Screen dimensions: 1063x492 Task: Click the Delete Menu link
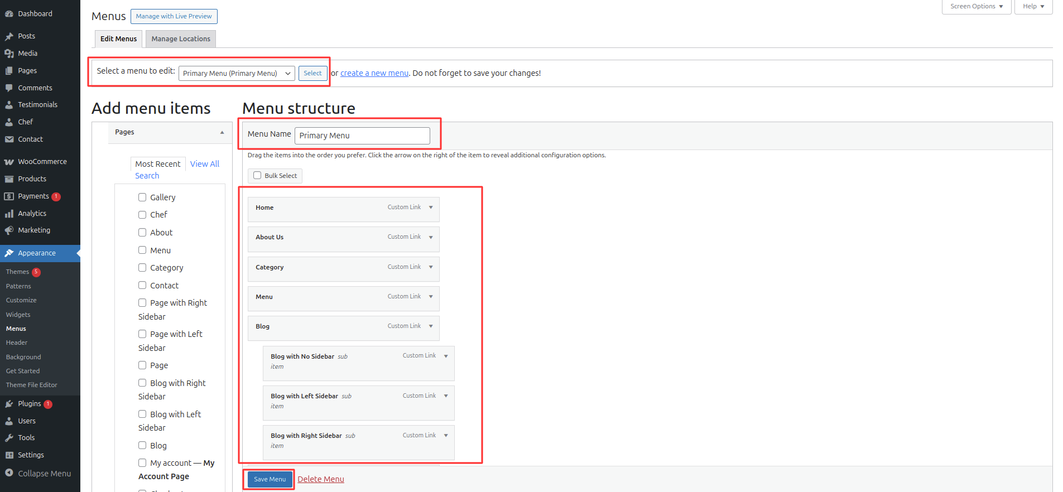pos(321,479)
